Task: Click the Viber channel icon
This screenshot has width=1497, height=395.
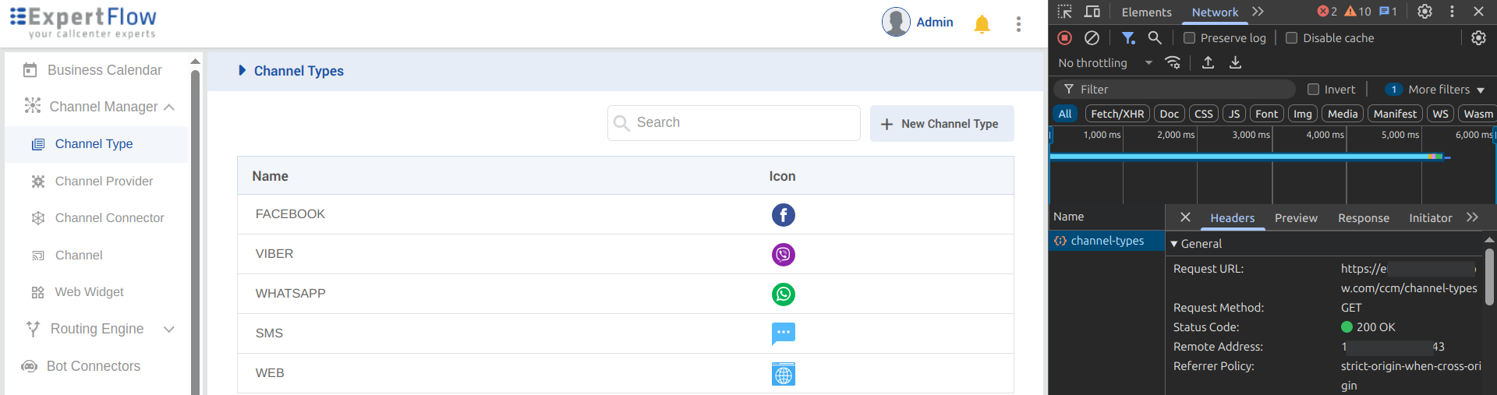Action: click(783, 255)
